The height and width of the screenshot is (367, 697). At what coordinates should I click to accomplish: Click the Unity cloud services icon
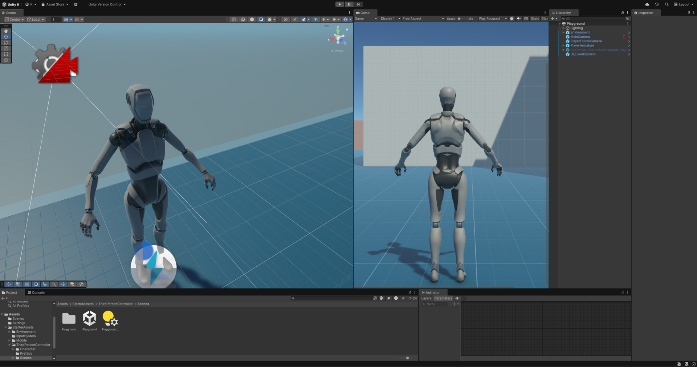click(647, 4)
